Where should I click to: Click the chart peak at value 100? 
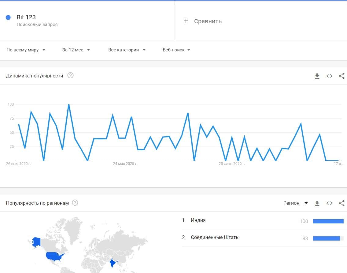click(x=69, y=104)
